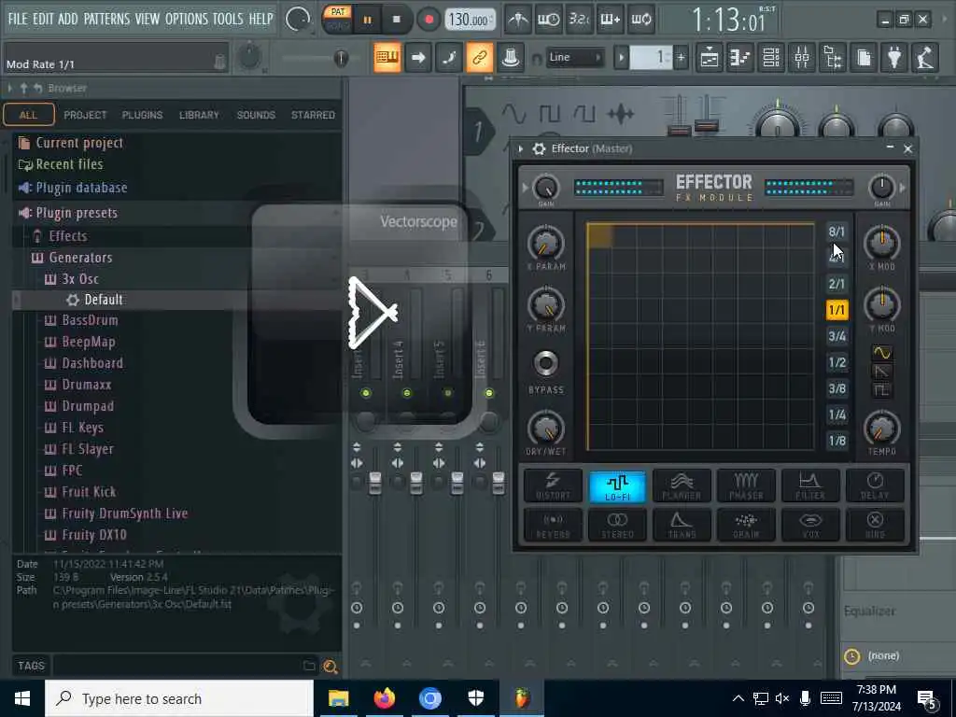
Task: Open the Channel rack from toolbar
Action: (x=771, y=58)
